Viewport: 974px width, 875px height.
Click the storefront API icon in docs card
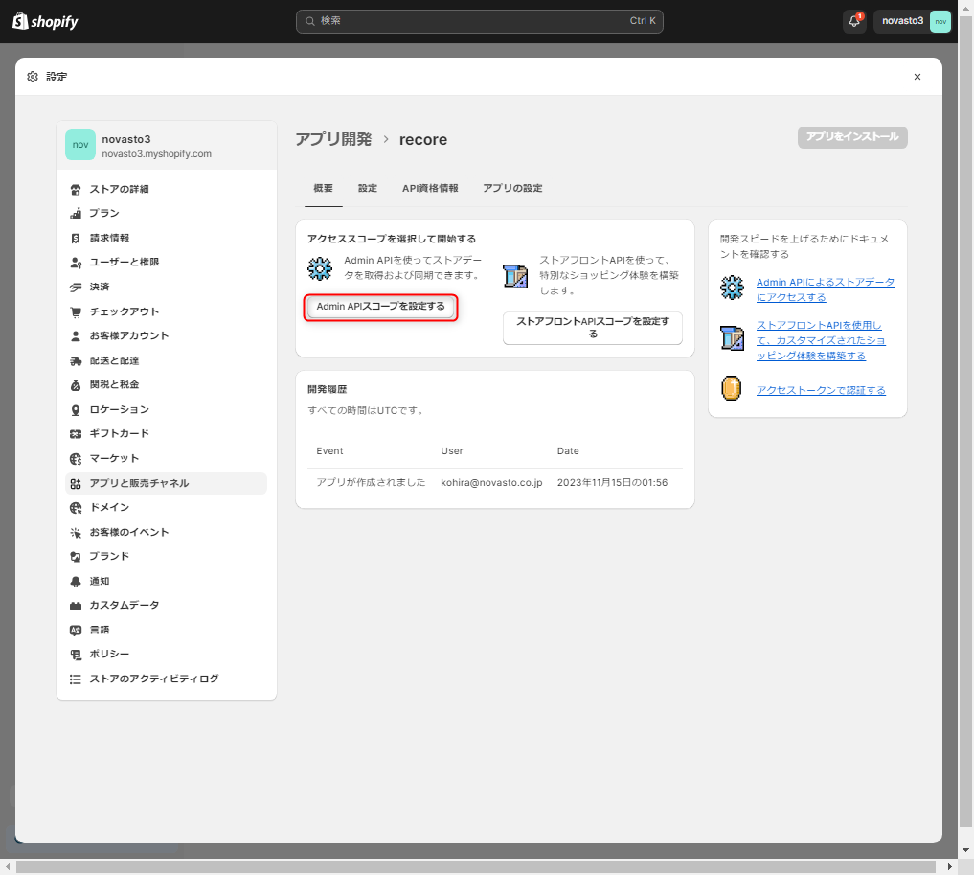click(x=732, y=338)
